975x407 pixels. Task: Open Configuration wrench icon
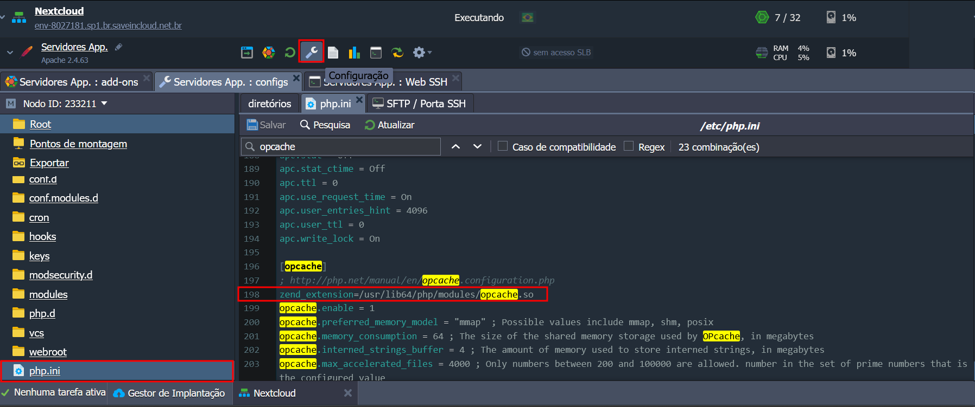coord(312,52)
